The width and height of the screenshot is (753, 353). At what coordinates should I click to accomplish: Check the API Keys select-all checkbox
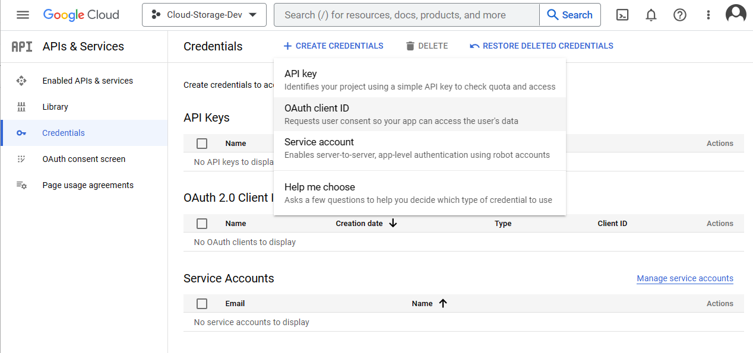(202, 143)
